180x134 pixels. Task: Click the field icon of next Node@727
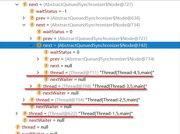point(25,5)
